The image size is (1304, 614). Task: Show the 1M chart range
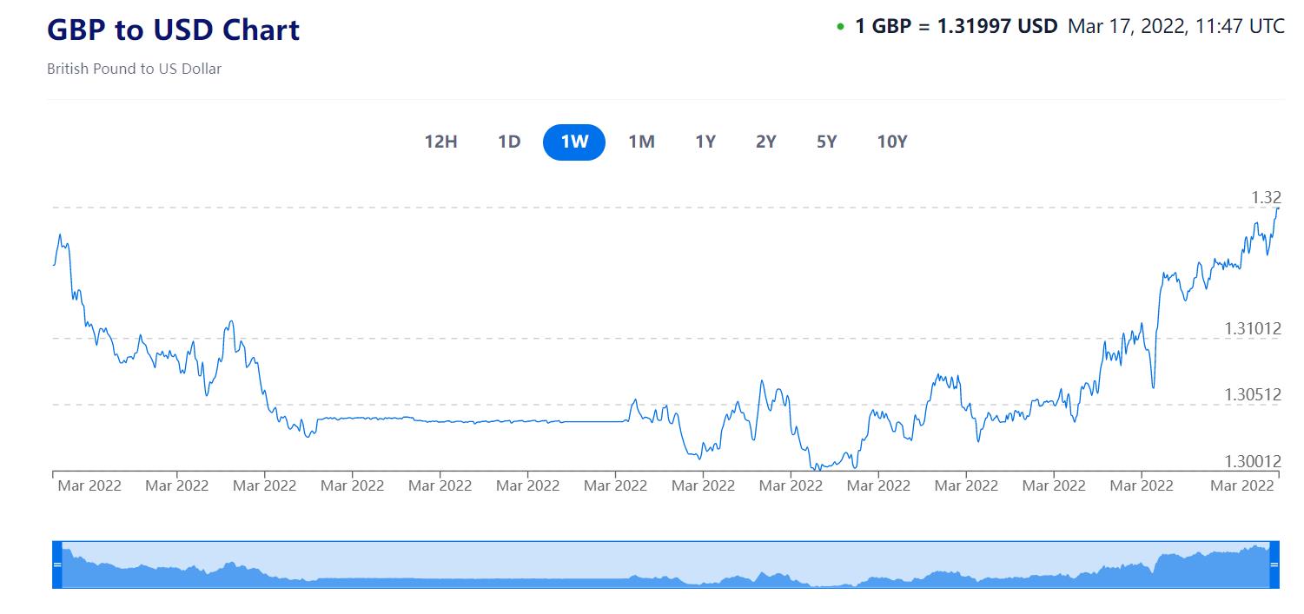pos(641,142)
